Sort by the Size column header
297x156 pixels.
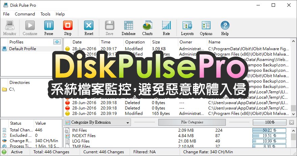(164, 42)
